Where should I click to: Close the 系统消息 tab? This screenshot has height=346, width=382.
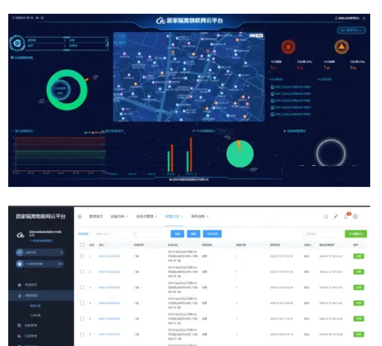207,216
